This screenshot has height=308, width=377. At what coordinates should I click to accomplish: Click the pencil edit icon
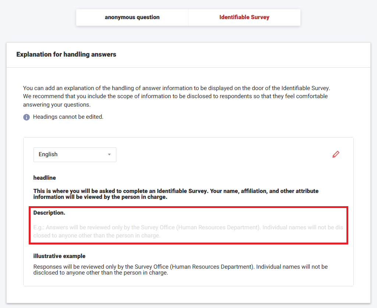tap(336, 154)
